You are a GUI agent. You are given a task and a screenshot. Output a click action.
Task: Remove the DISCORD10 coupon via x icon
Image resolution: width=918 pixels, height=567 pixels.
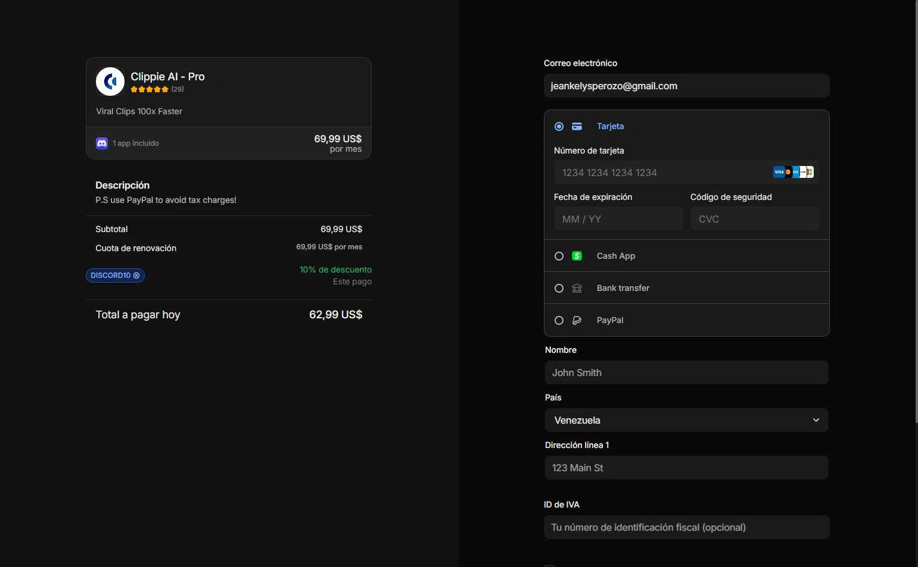coord(136,275)
